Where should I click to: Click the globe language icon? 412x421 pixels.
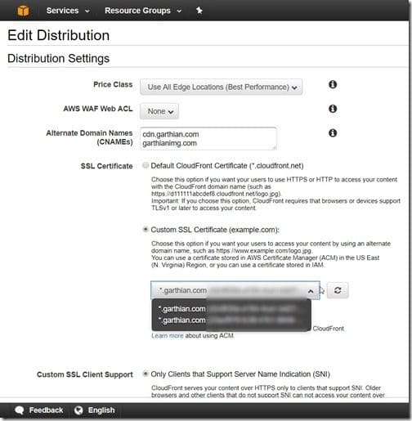click(x=78, y=410)
